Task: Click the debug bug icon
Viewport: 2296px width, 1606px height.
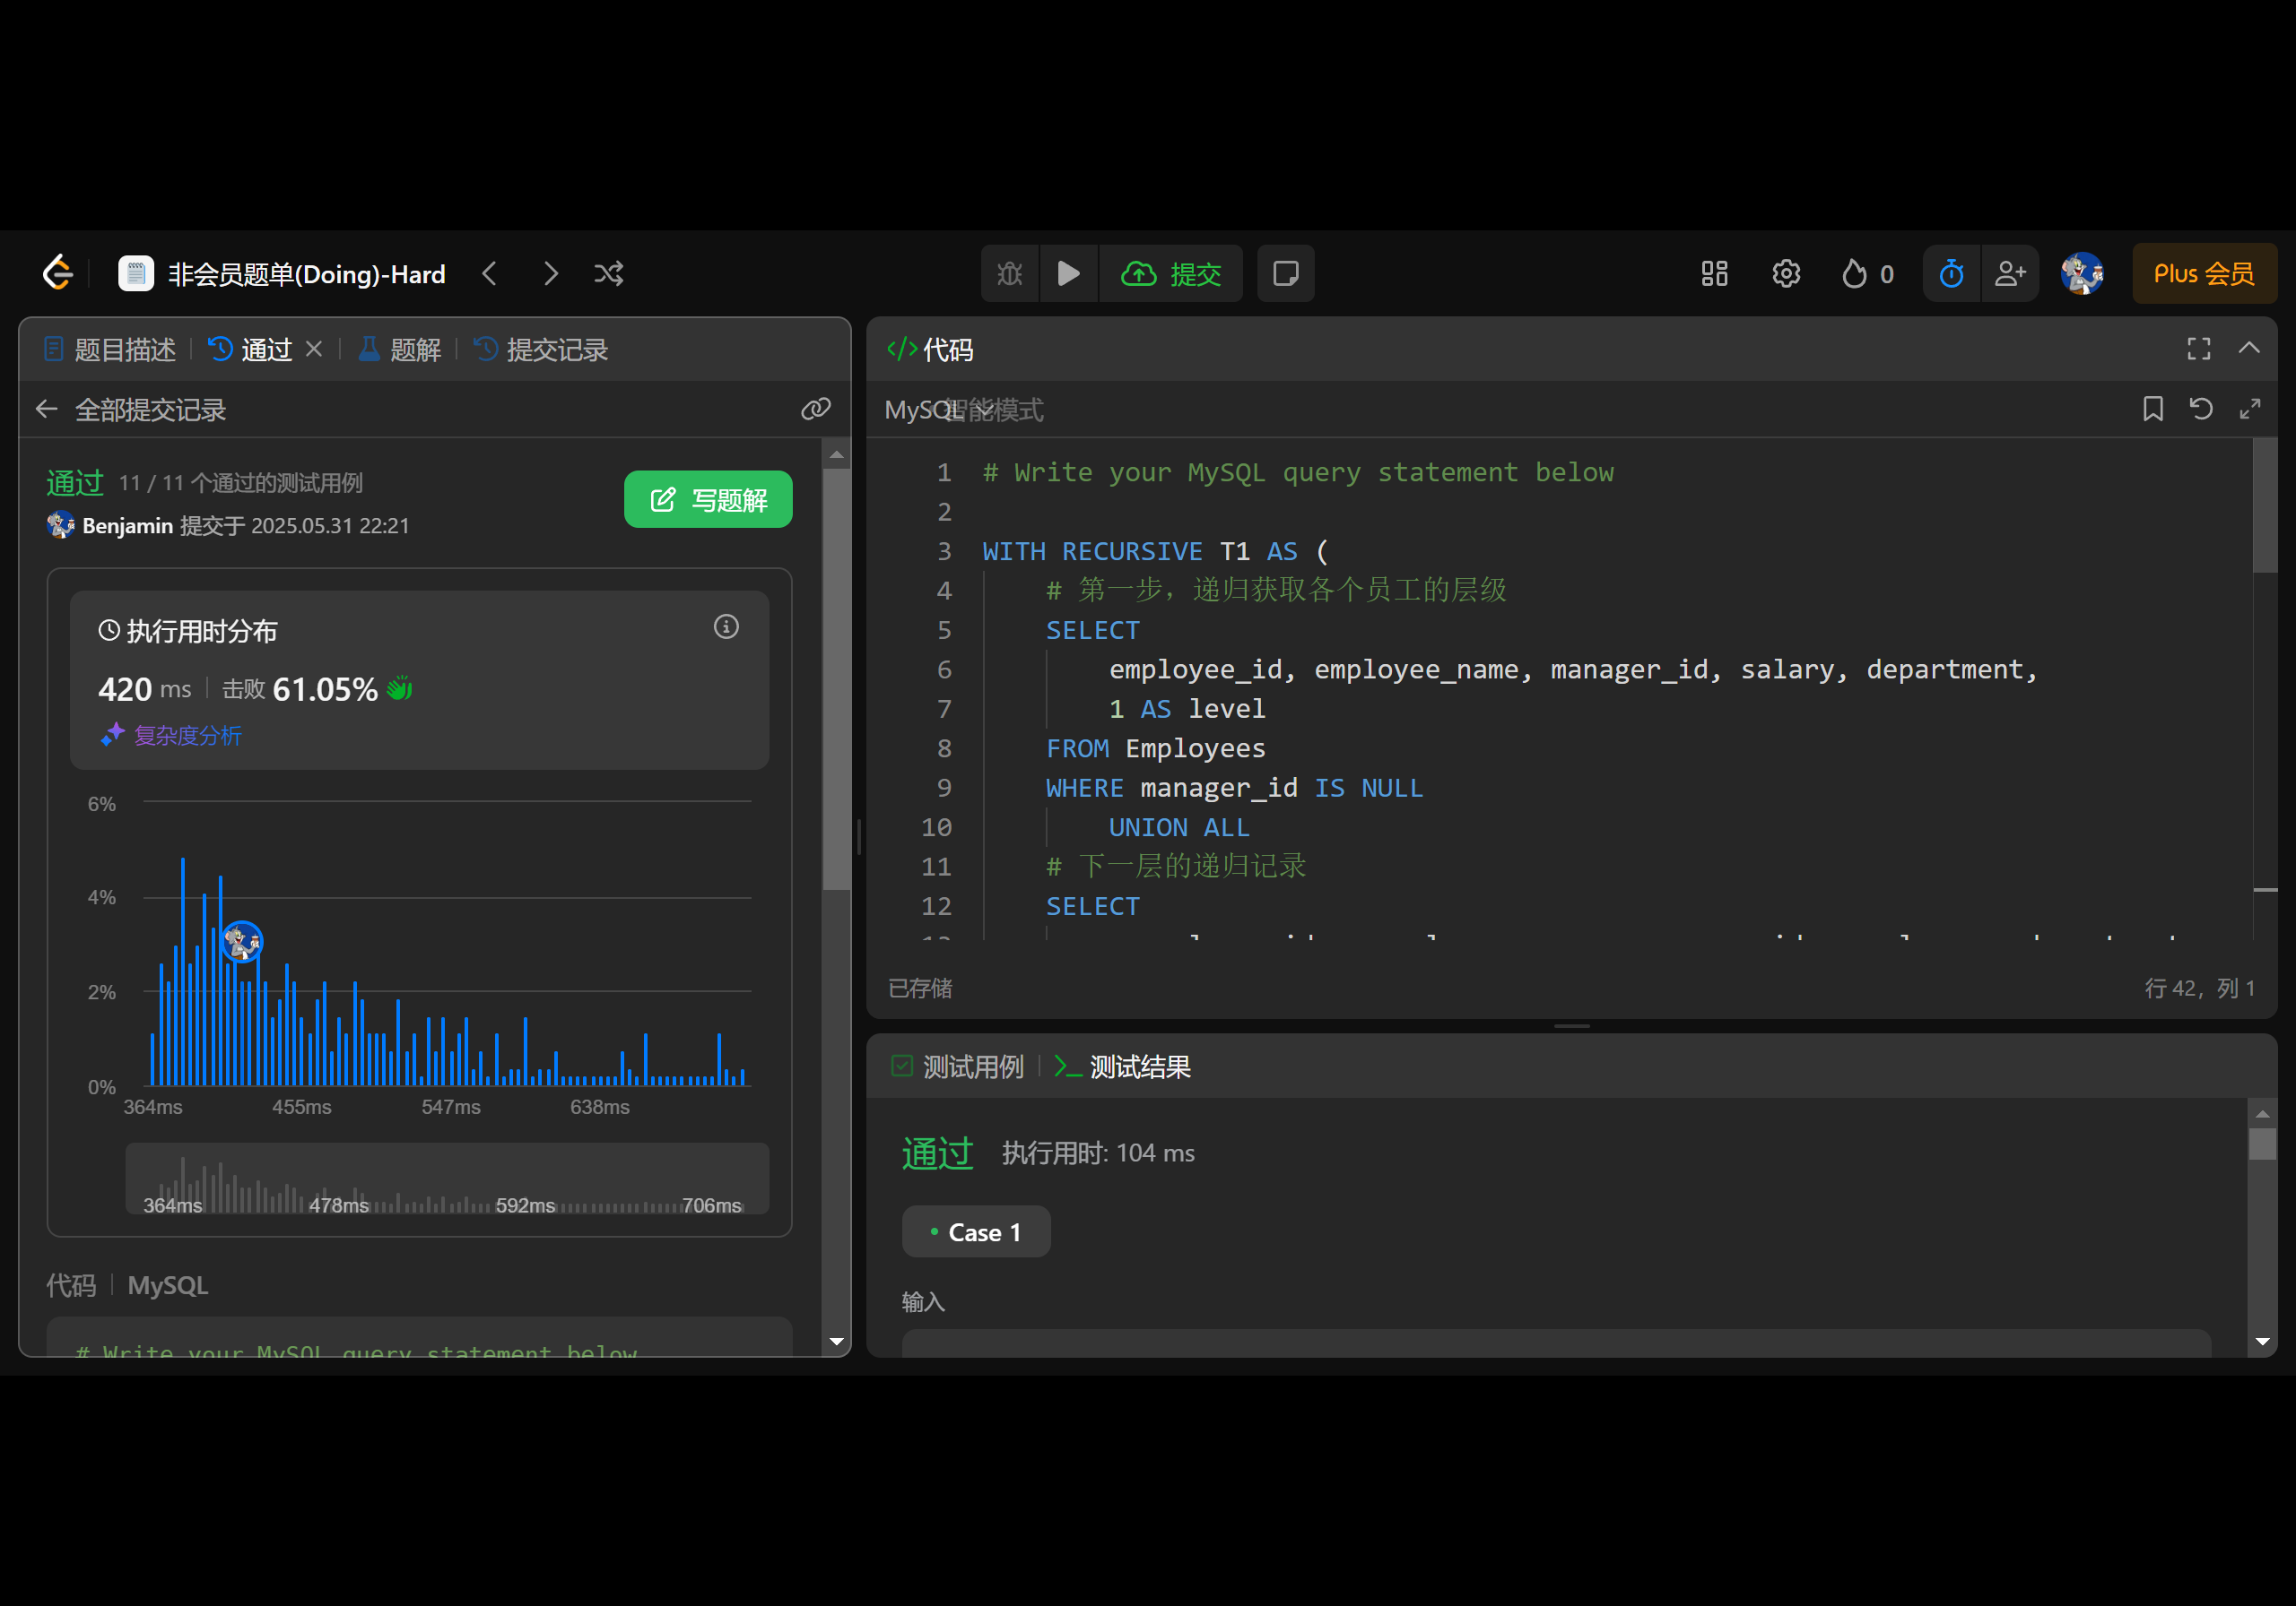Action: (x=1010, y=274)
